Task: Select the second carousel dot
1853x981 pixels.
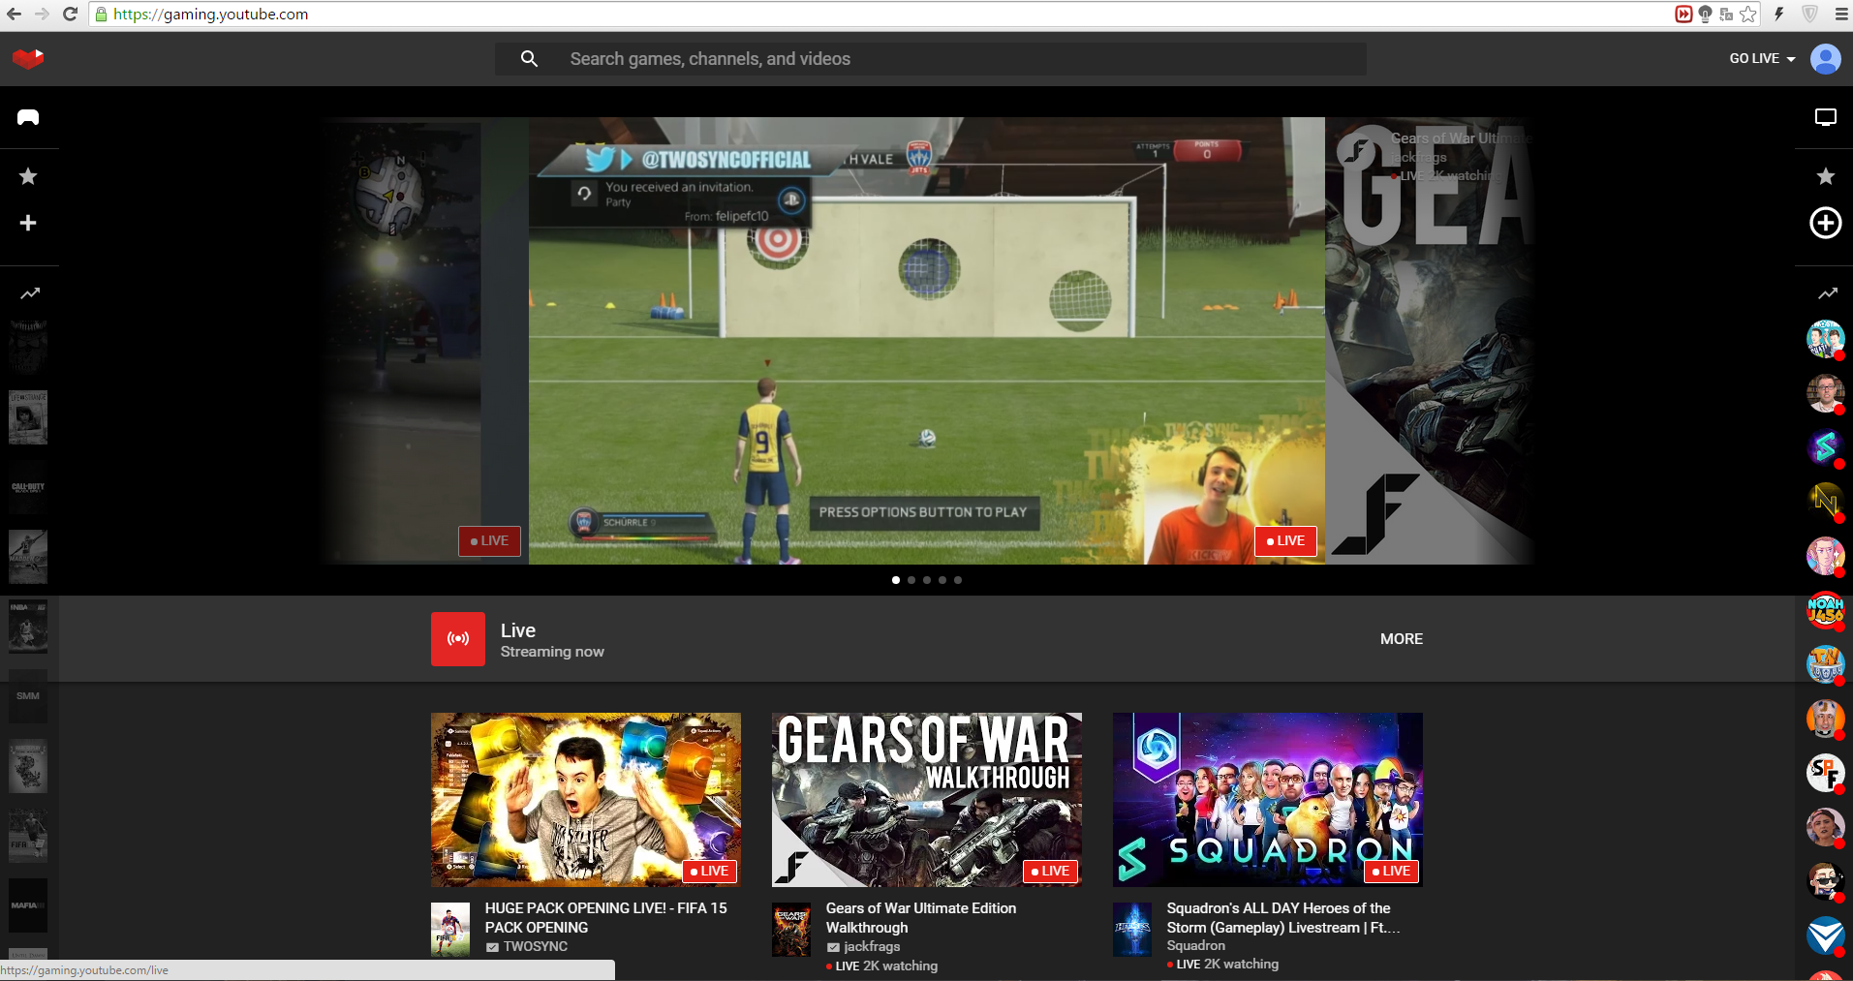Action: (x=911, y=580)
